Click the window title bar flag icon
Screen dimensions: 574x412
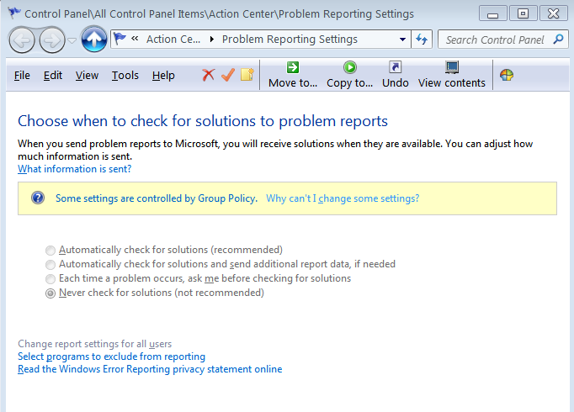pos(14,13)
